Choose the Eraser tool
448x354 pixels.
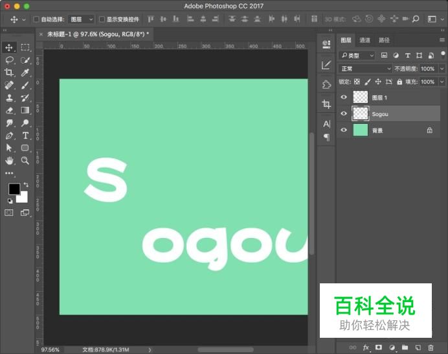coord(9,110)
